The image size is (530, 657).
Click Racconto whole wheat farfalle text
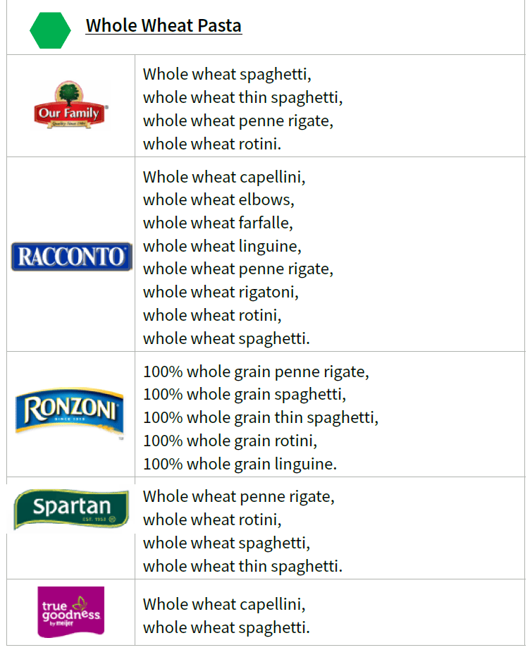pyautogui.click(x=218, y=223)
